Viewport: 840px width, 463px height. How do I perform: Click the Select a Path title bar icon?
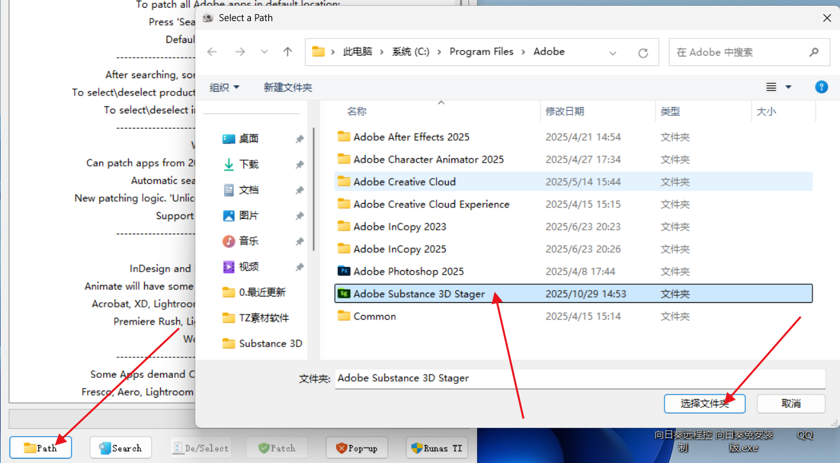click(208, 18)
